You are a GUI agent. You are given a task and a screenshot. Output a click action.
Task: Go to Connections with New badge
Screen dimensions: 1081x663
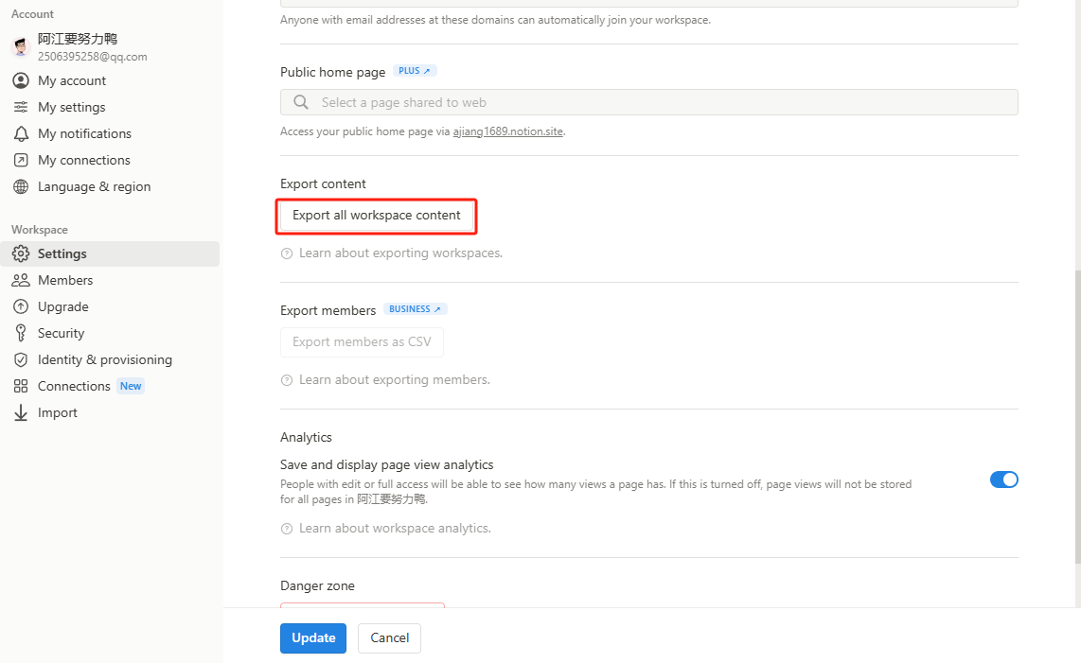click(x=74, y=386)
